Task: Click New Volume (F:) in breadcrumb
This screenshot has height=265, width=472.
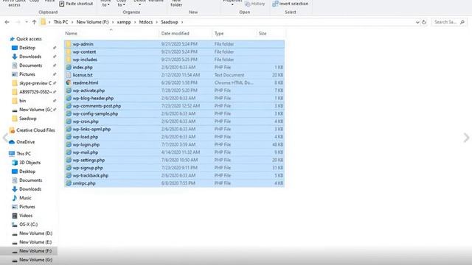Action: (x=92, y=22)
